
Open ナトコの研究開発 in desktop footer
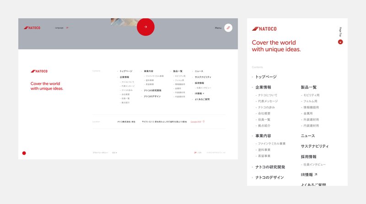[152, 90]
